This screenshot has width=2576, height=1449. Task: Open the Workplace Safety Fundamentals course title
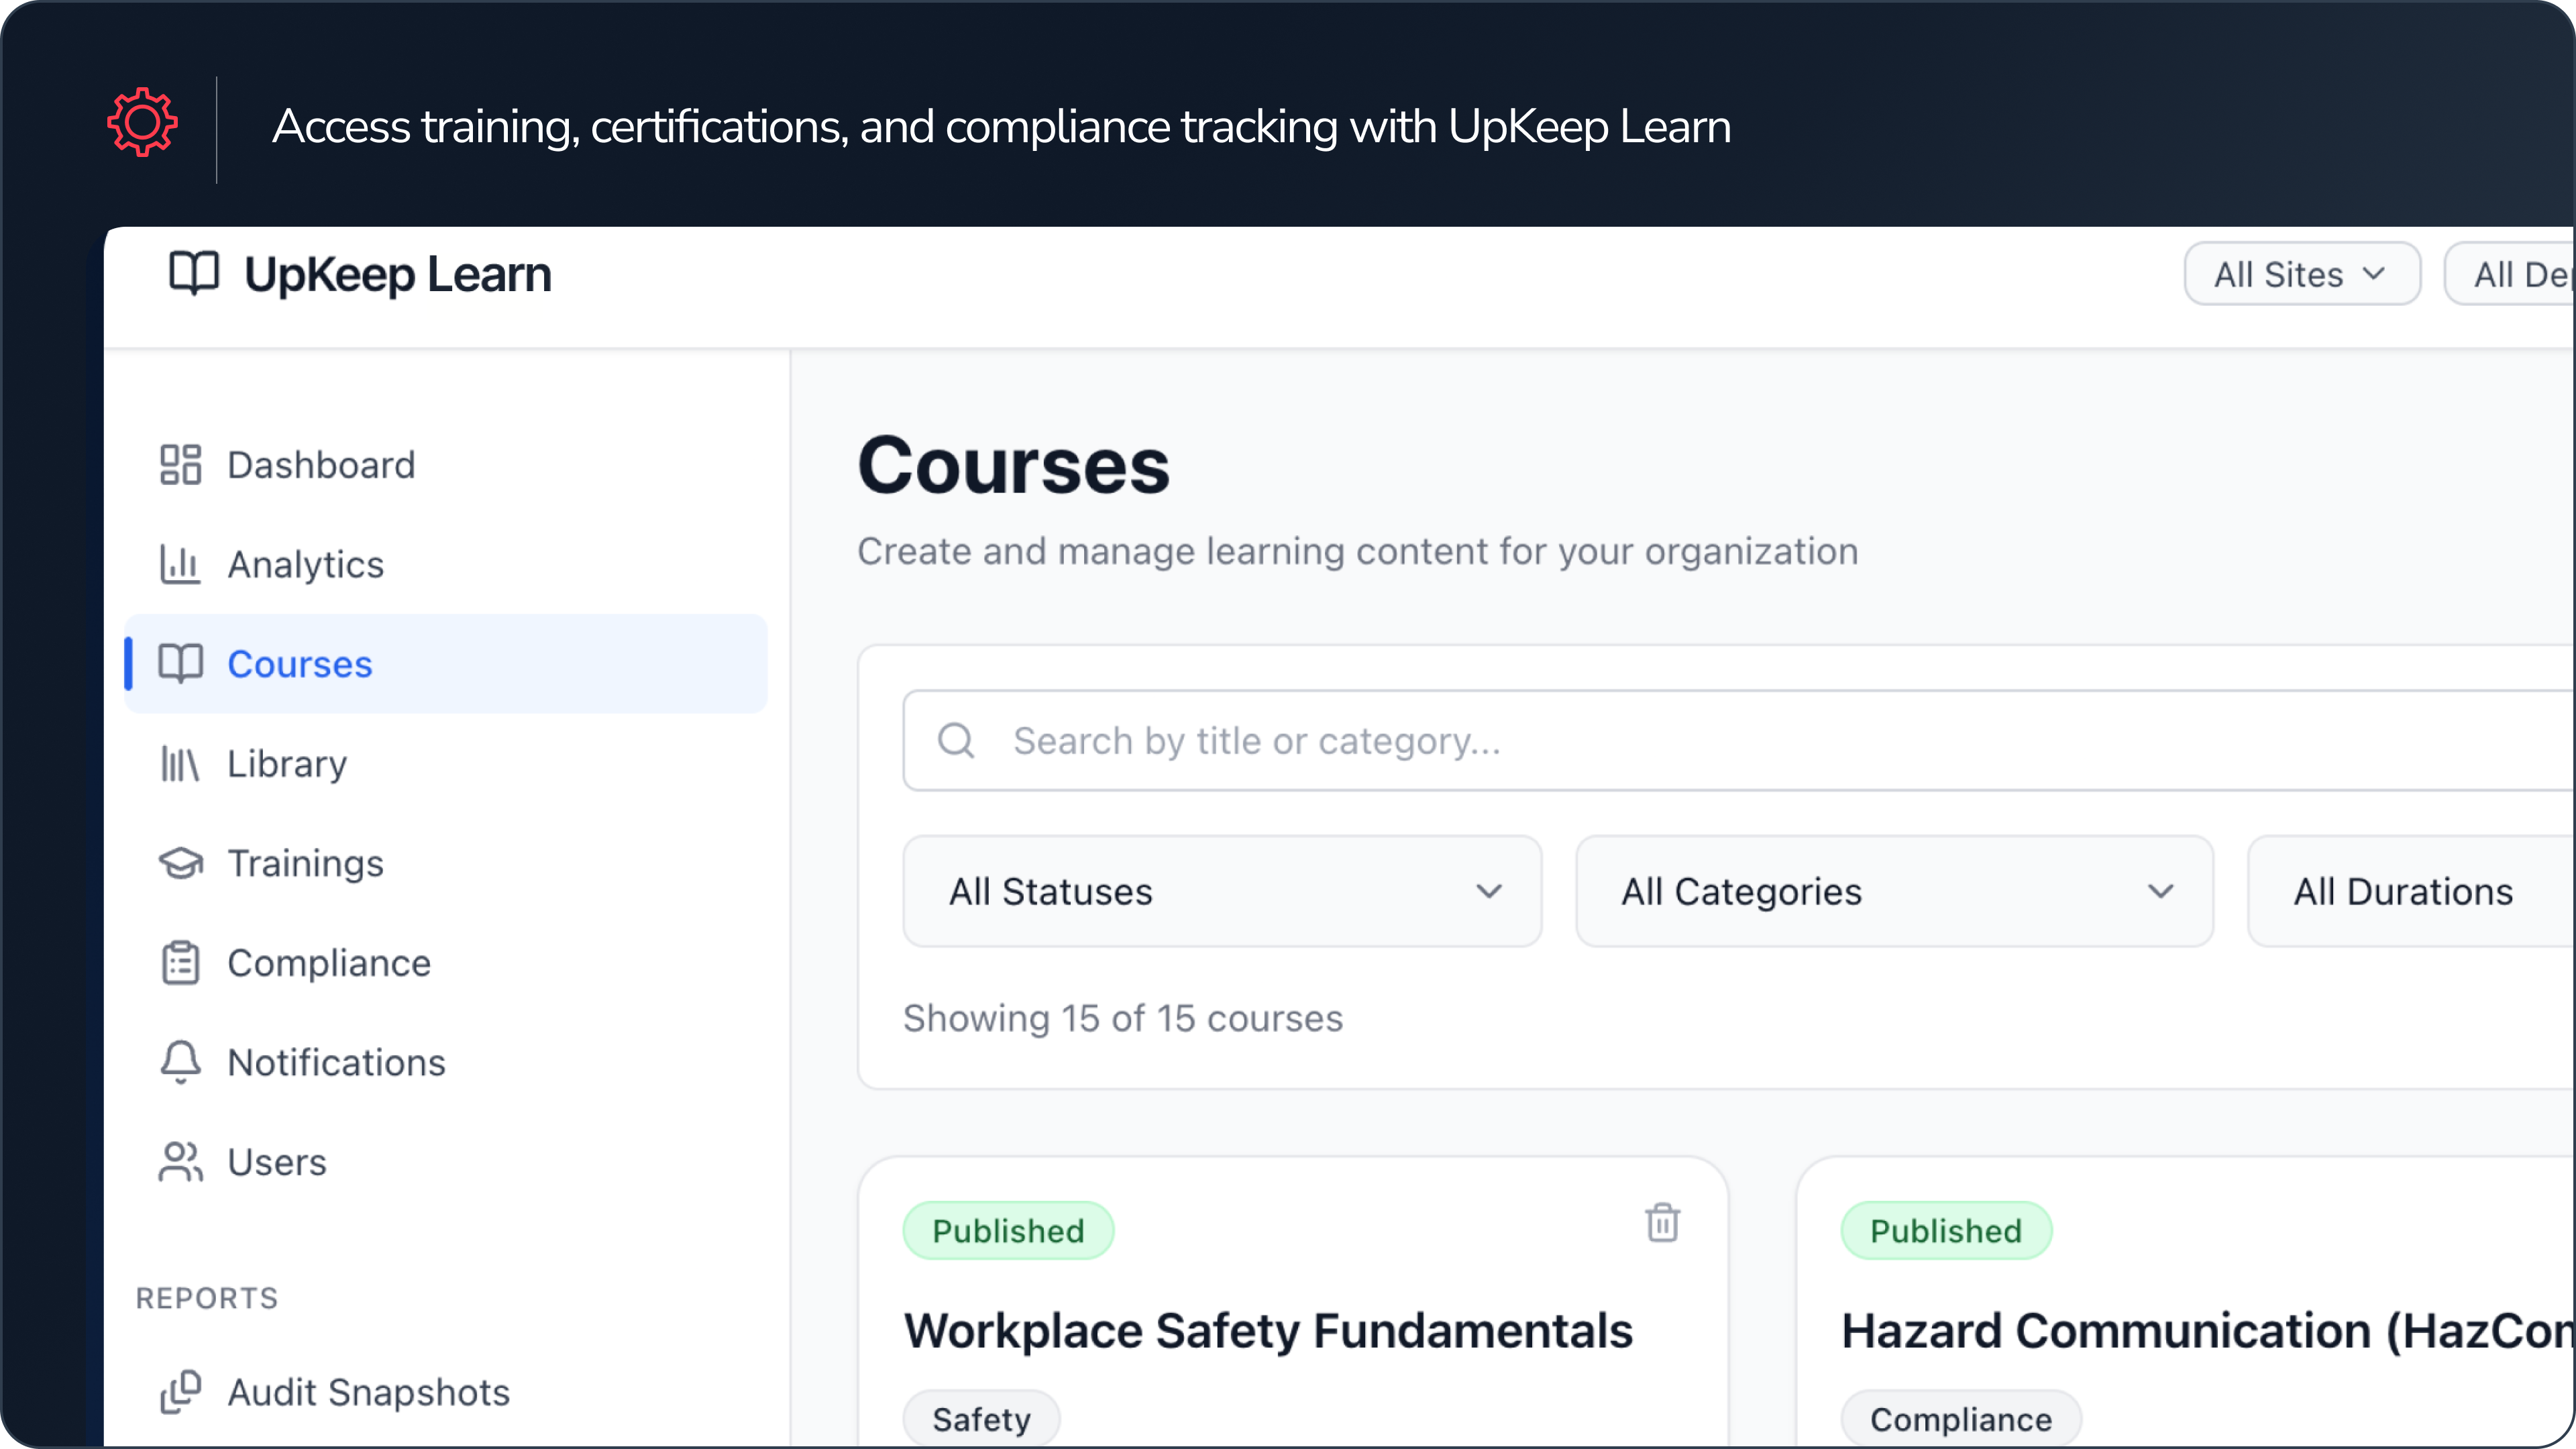click(x=1268, y=1331)
